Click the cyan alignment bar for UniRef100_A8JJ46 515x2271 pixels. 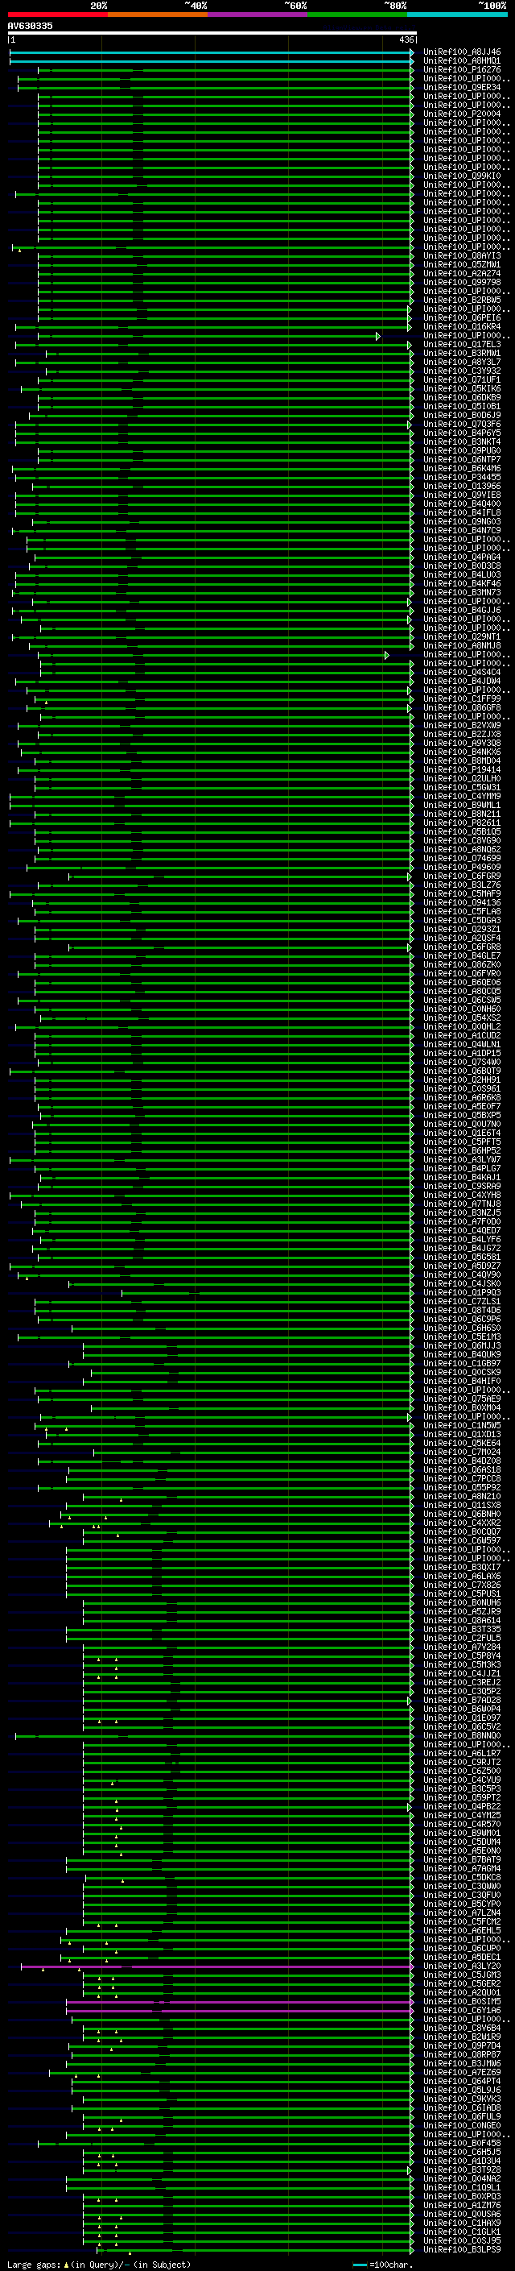tap(212, 53)
